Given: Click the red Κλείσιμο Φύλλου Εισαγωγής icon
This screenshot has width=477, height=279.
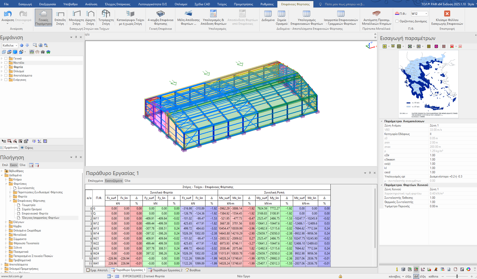Looking at the screenshot, I should [x=447, y=14].
